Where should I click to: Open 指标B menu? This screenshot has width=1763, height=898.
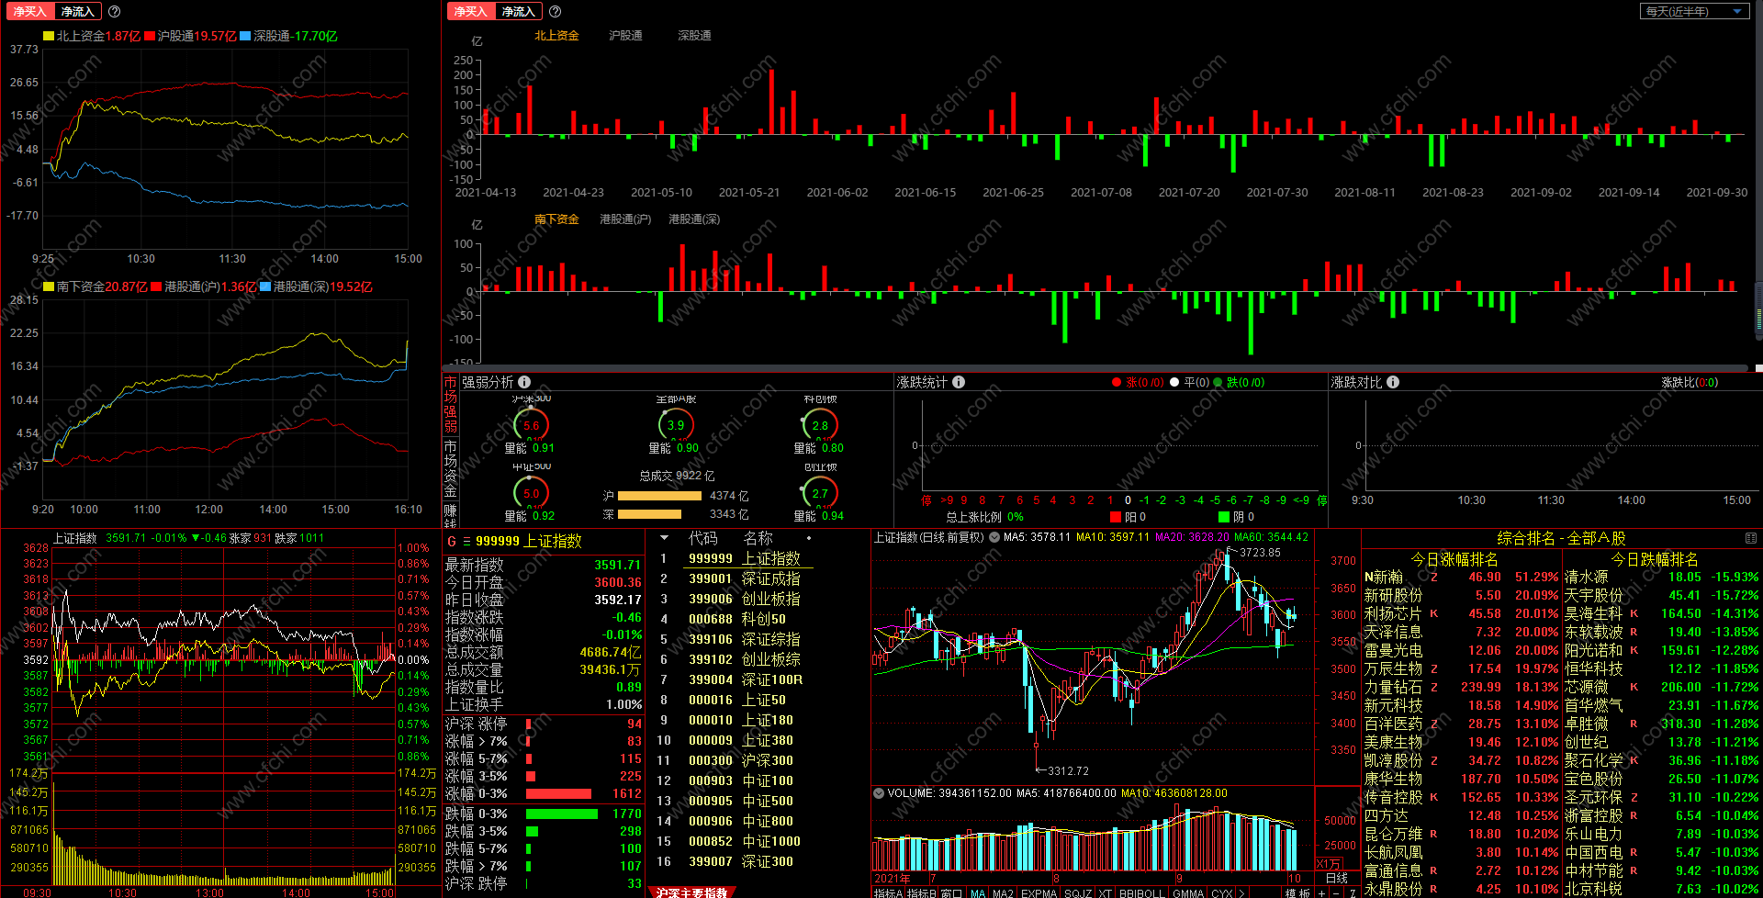pyautogui.click(x=921, y=892)
